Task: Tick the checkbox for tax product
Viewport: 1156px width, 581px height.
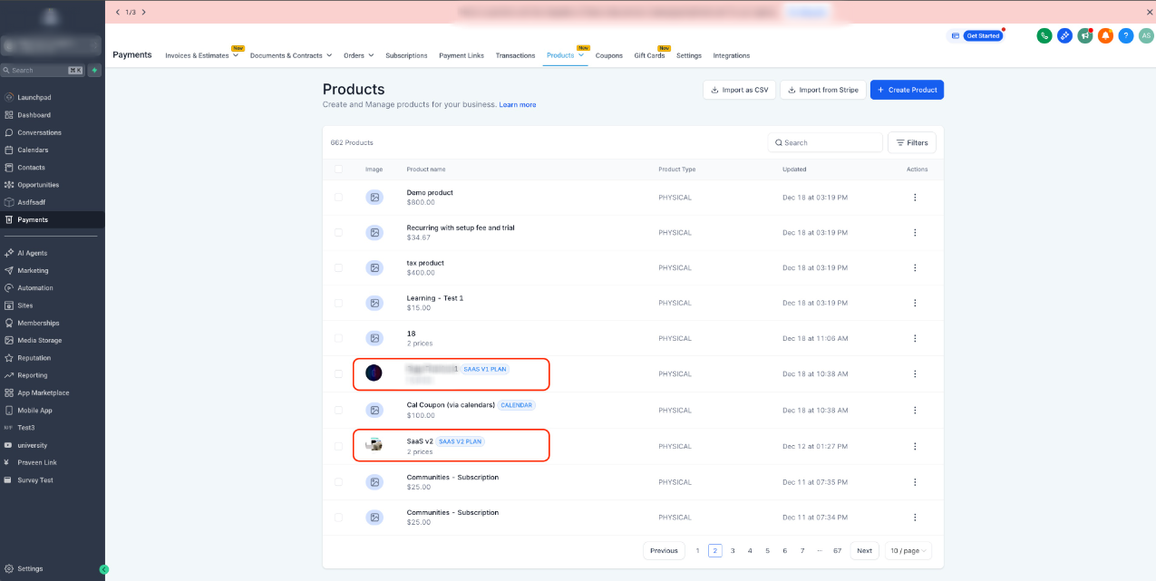Action: tap(338, 267)
